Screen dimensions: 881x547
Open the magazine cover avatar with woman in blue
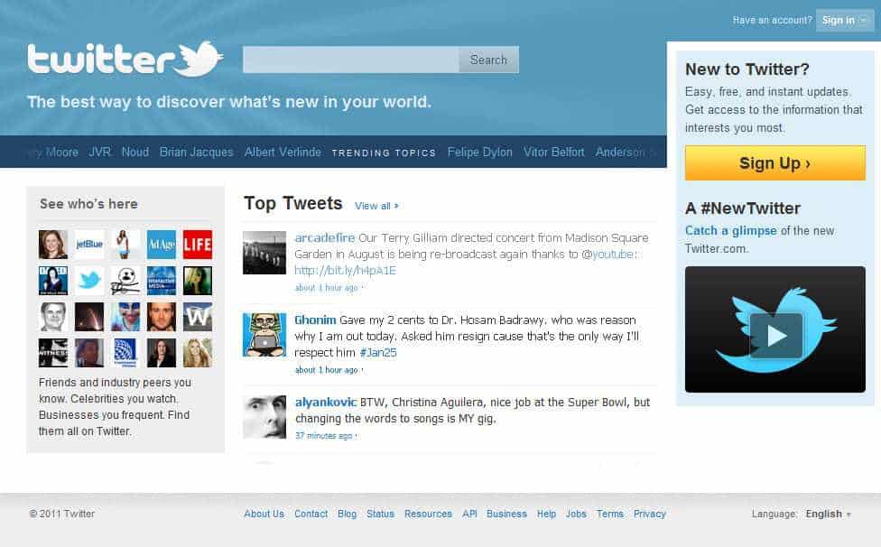[x=53, y=280]
